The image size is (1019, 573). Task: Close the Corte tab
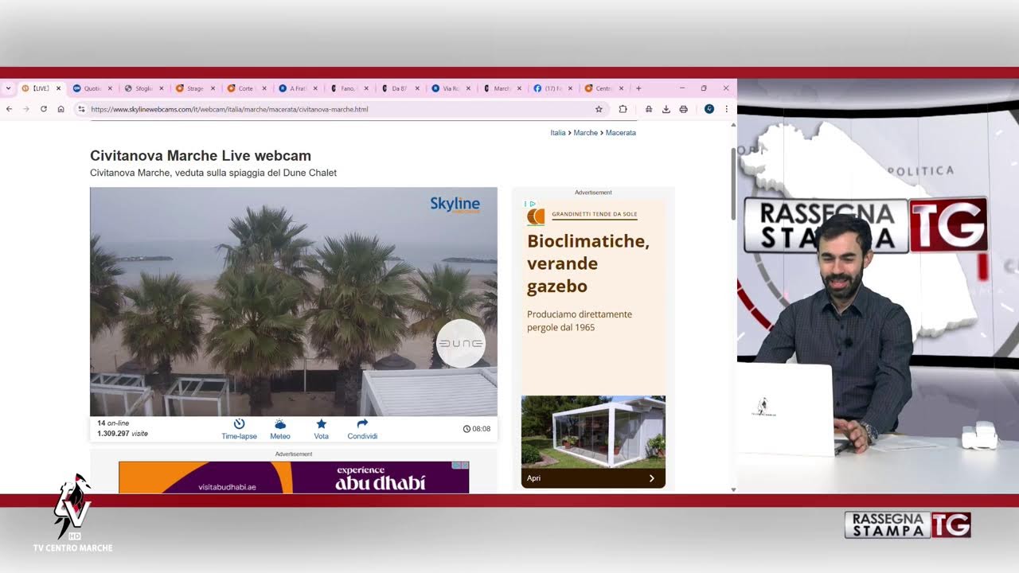264,88
